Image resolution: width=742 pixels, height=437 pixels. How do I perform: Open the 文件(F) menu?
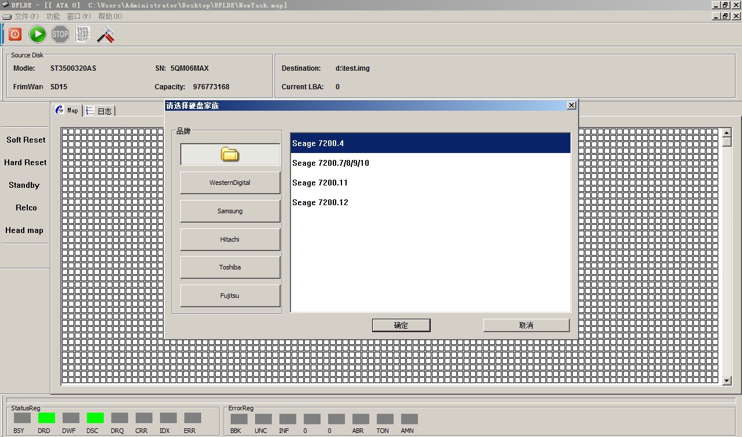click(x=27, y=16)
